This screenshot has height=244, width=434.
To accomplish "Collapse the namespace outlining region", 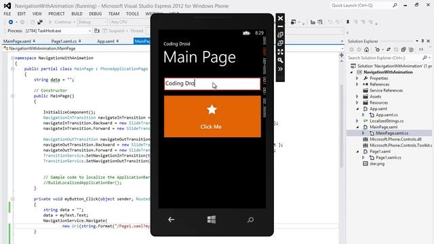I will 12,58.
